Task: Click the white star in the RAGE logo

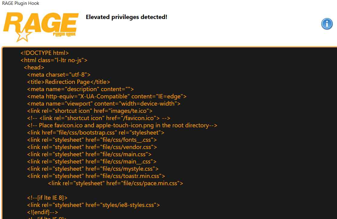Action: (24, 36)
